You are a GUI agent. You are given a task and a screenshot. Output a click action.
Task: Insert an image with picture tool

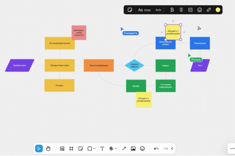133,149
